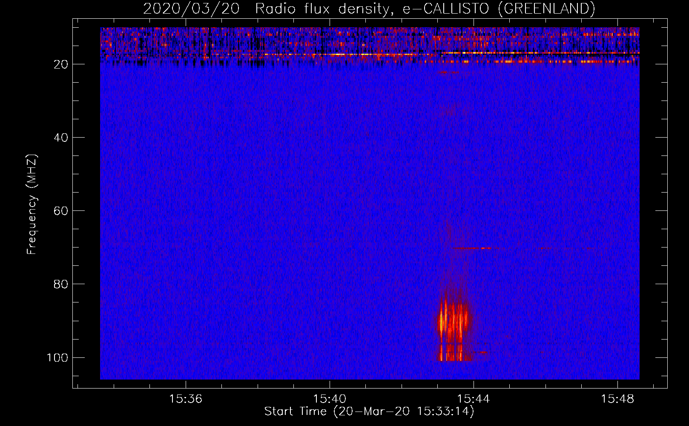Click the thin red line near 70 MHz
689x426 pixels.
click(x=472, y=248)
